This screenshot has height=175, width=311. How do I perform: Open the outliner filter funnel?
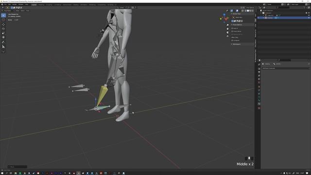pyautogui.click(x=304, y=8)
